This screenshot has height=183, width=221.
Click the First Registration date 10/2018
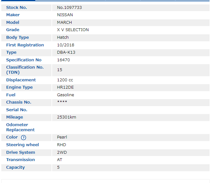click(66, 45)
